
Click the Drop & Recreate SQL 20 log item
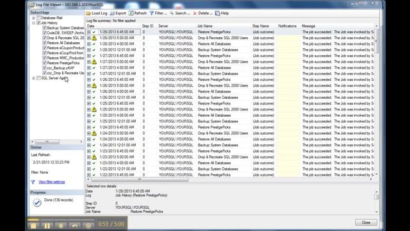click(65, 38)
